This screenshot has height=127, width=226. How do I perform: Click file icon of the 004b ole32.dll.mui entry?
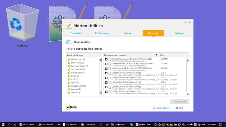coord(110,64)
